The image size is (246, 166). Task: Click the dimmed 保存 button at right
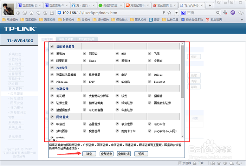click(x=194, y=57)
